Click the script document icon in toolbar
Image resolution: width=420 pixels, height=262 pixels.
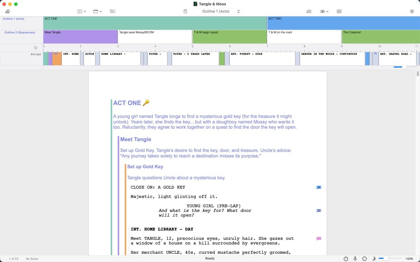[x=185, y=11]
